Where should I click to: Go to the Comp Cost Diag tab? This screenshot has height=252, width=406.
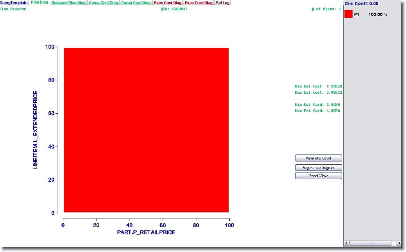coord(103,3)
